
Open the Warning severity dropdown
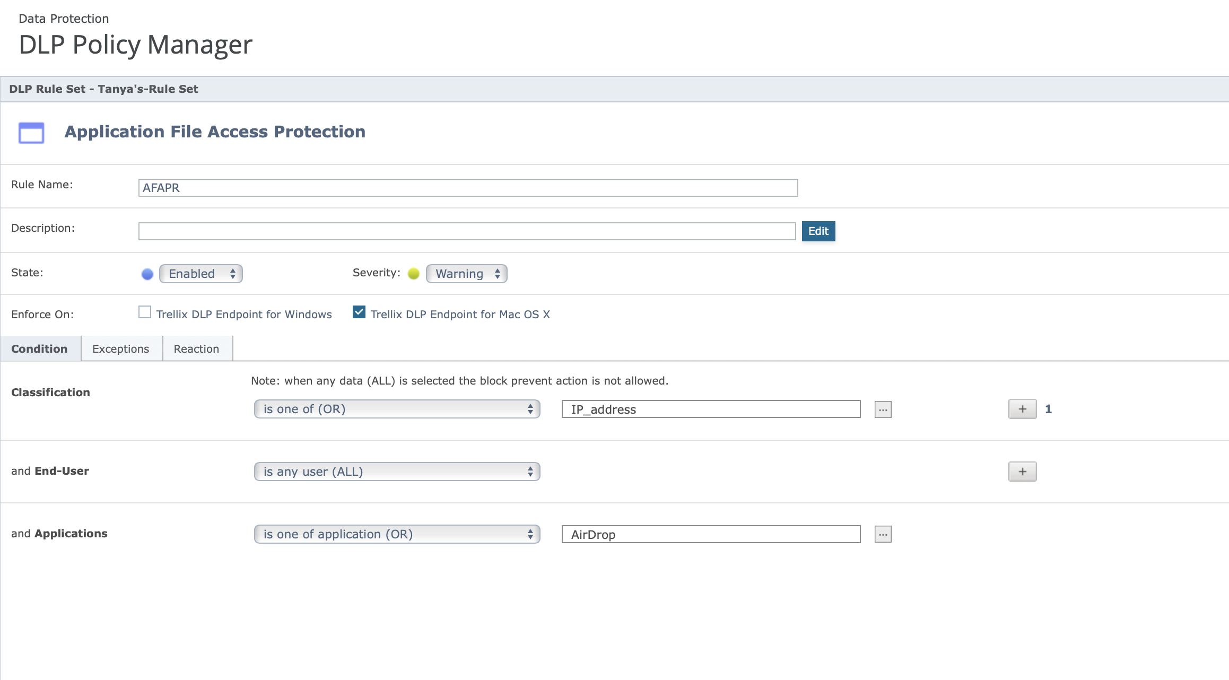pos(467,274)
